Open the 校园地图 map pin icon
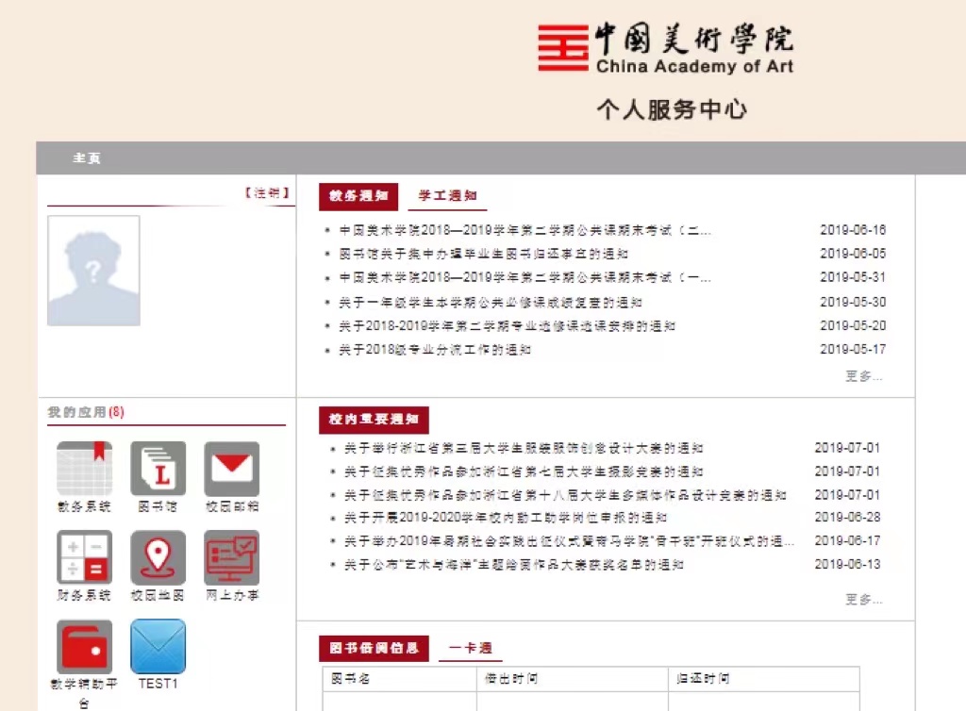Image resolution: width=966 pixels, height=711 pixels. [x=158, y=557]
